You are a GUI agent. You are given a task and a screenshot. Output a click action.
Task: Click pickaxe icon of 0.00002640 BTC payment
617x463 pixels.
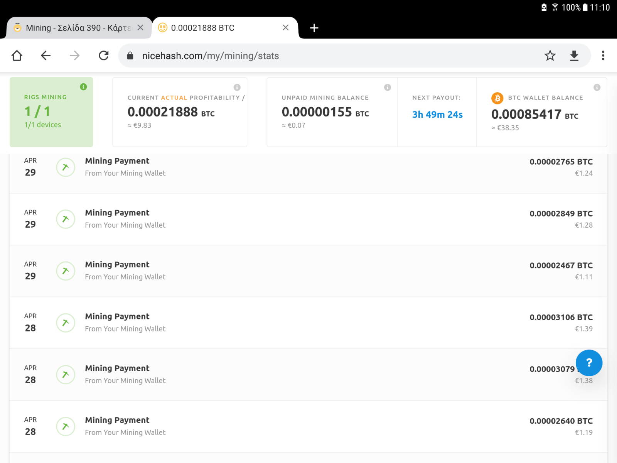pyautogui.click(x=66, y=426)
